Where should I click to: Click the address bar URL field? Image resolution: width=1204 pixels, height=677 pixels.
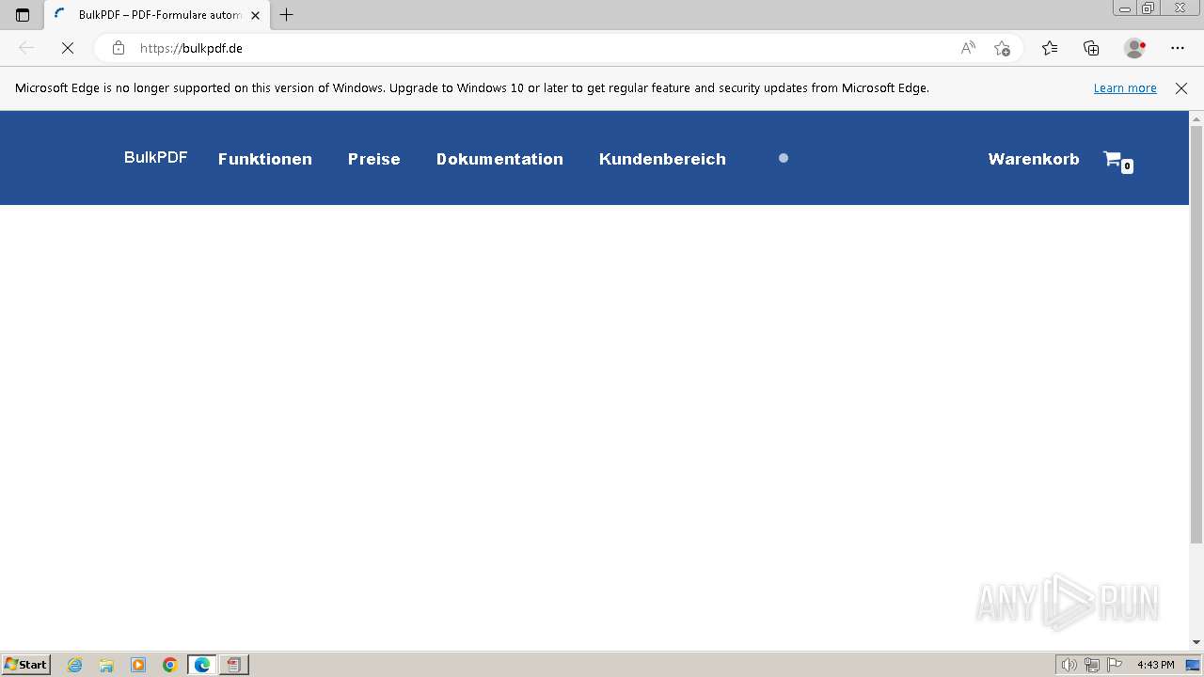pos(546,48)
